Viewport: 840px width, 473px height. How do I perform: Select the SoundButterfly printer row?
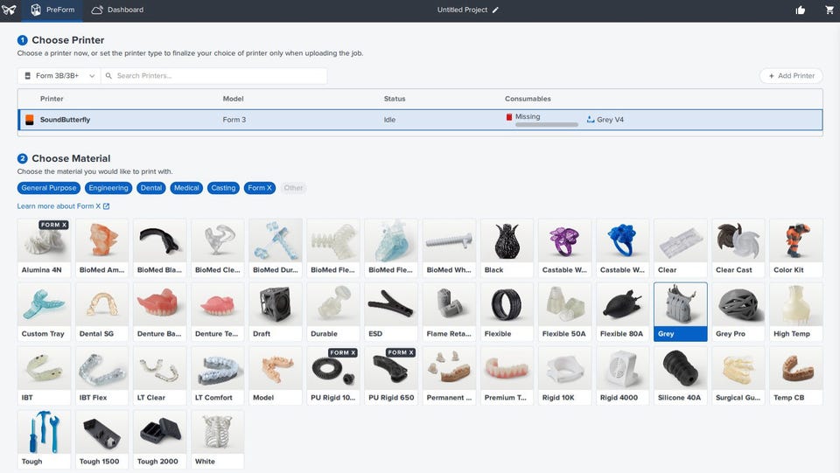(421, 120)
